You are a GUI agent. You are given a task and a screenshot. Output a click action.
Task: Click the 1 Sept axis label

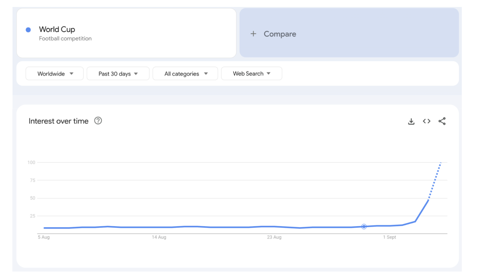tap(389, 237)
